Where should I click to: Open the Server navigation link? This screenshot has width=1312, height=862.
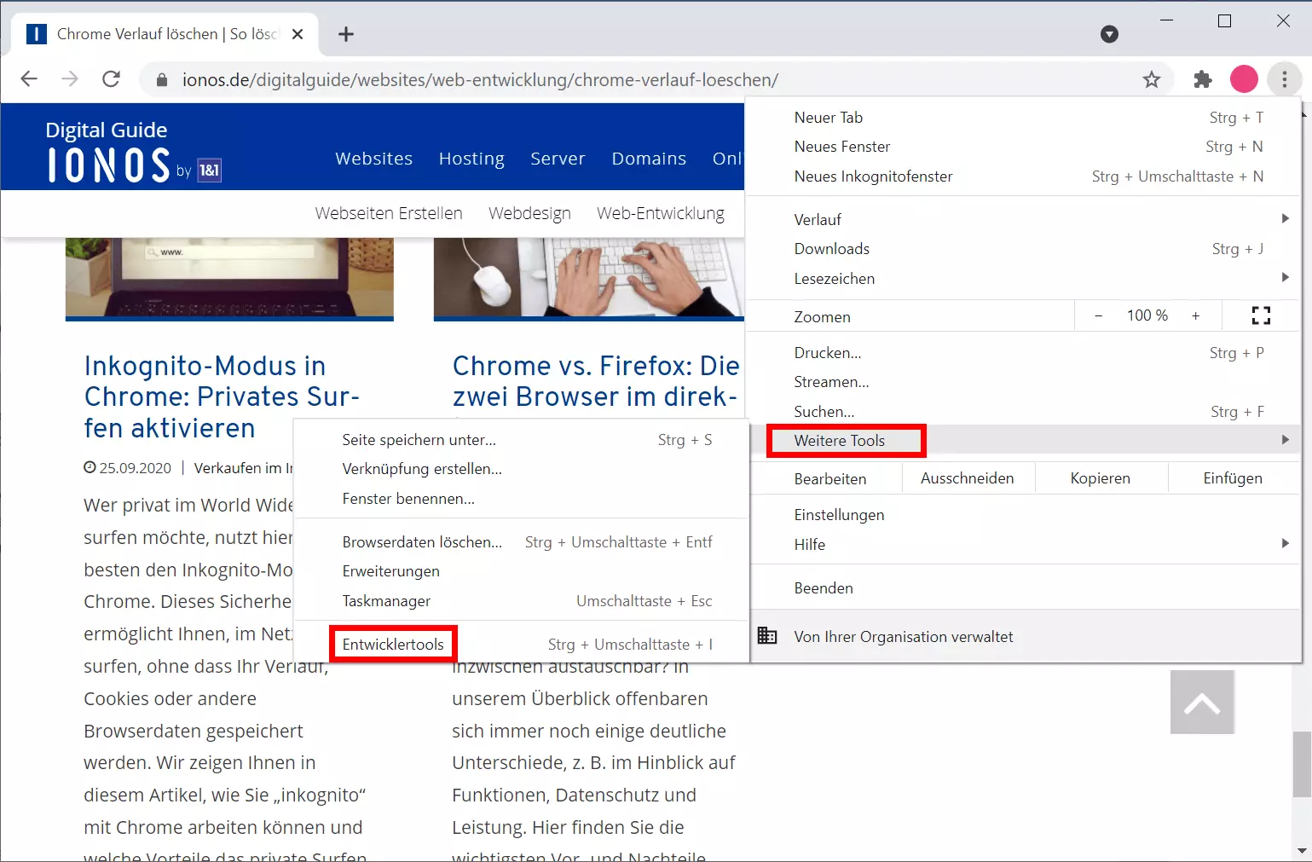(558, 159)
